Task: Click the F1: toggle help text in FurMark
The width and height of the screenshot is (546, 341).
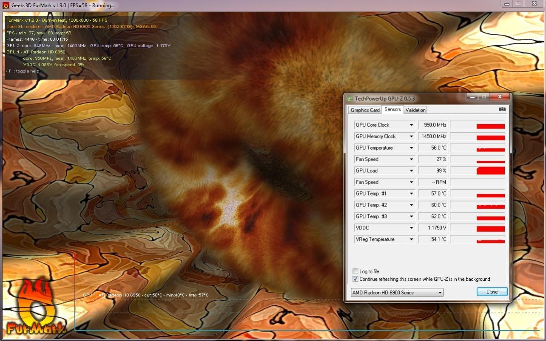Action: pyautogui.click(x=23, y=71)
